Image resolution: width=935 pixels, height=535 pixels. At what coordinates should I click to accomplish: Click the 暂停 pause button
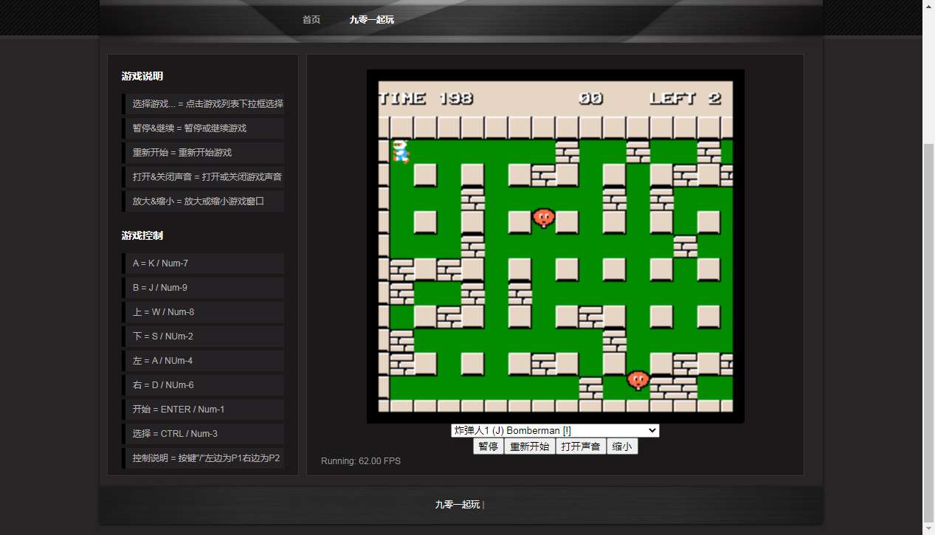coord(489,446)
